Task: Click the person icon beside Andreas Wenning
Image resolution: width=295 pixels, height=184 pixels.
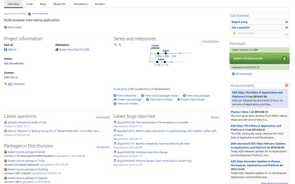Action: 29,14
